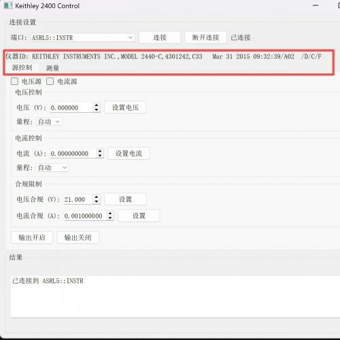Switch to the 测量 tab
This screenshot has height=340, width=340.
click(52, 68)
